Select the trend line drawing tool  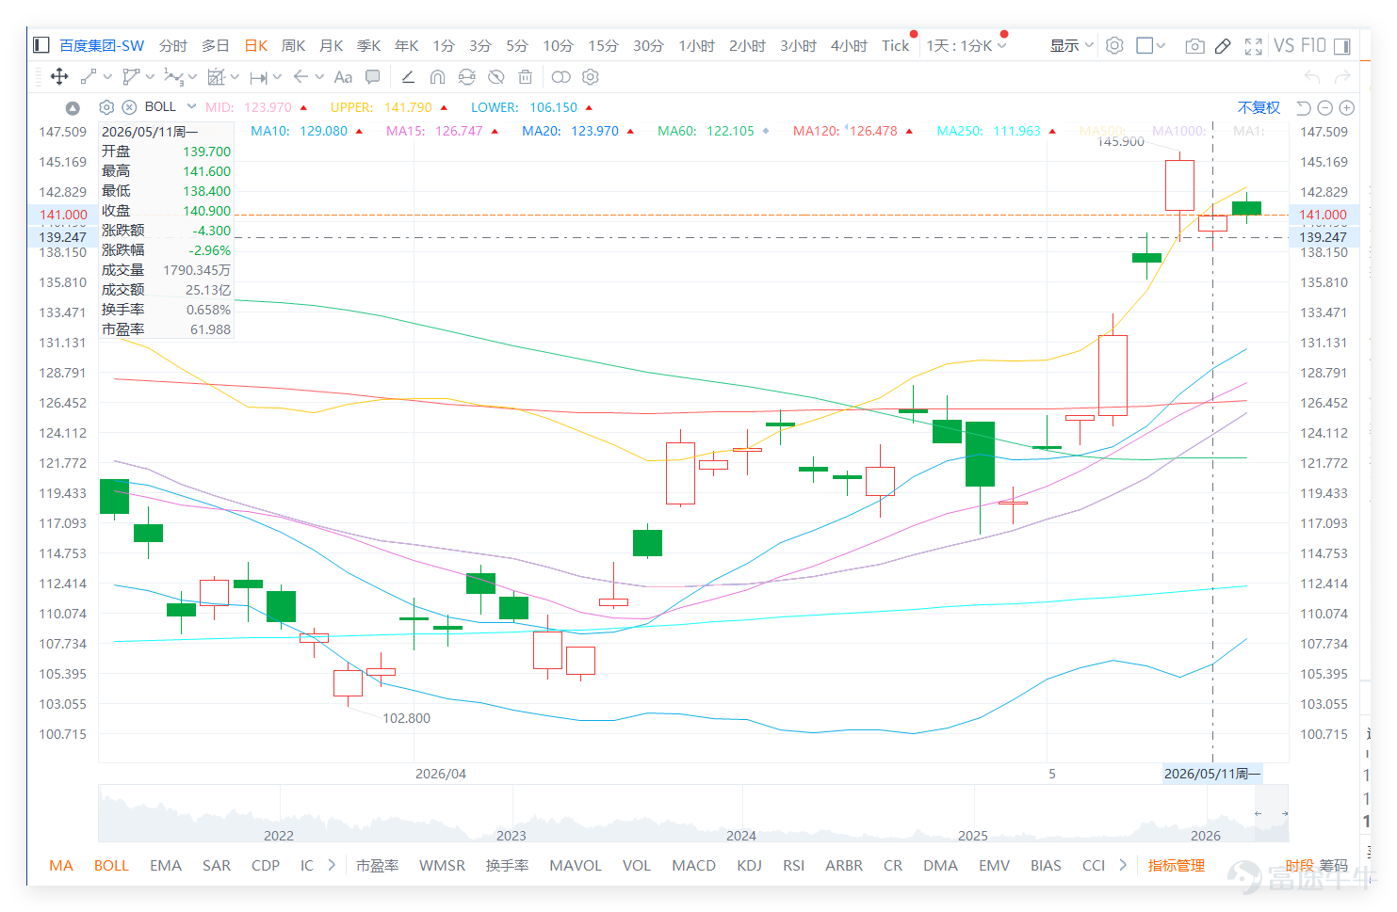pos(88,77)
